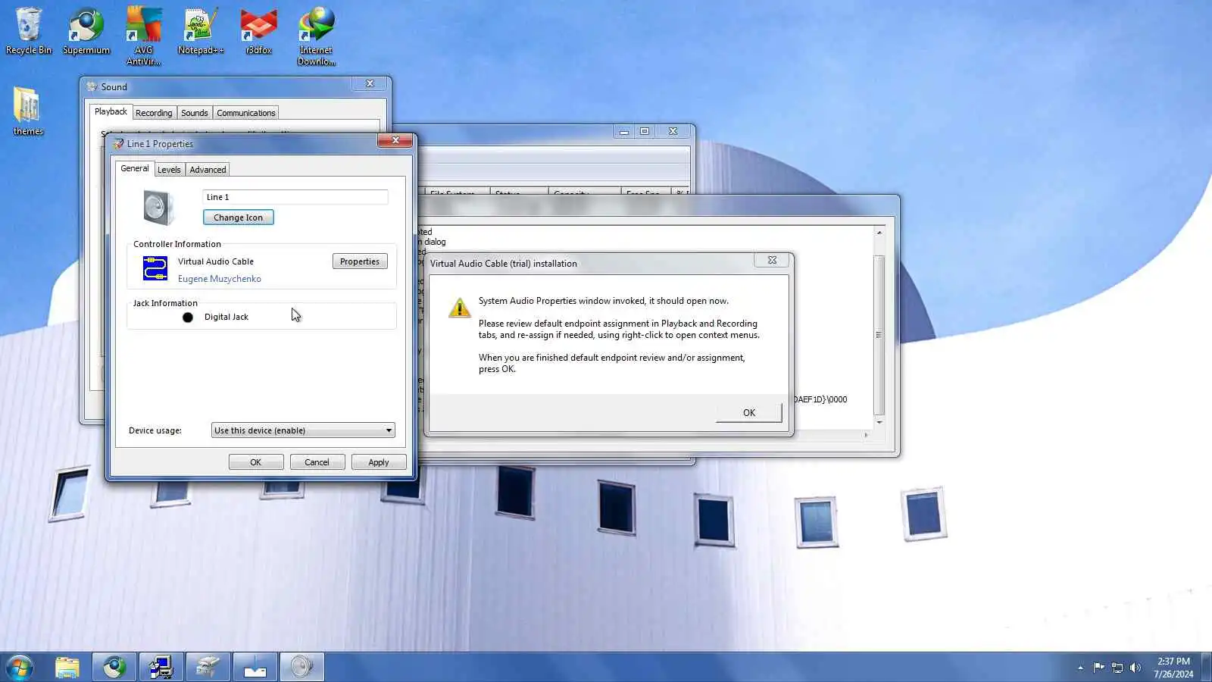Click OK in Line 1 Properties dialog
1212x682 pixels.
(256, 462)
